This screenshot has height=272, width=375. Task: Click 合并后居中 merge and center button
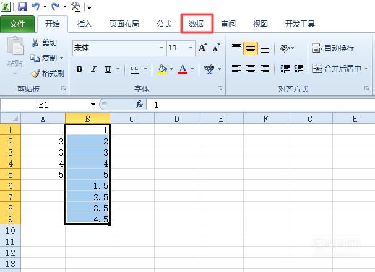(337, 69)
